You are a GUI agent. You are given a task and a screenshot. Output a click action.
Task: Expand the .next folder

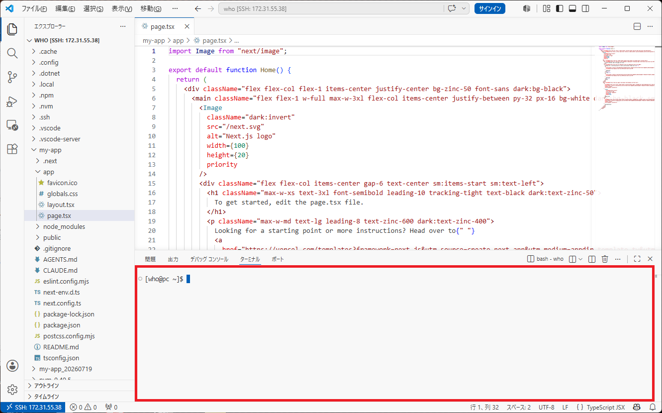pyautogui.click(x=79, y=161)
